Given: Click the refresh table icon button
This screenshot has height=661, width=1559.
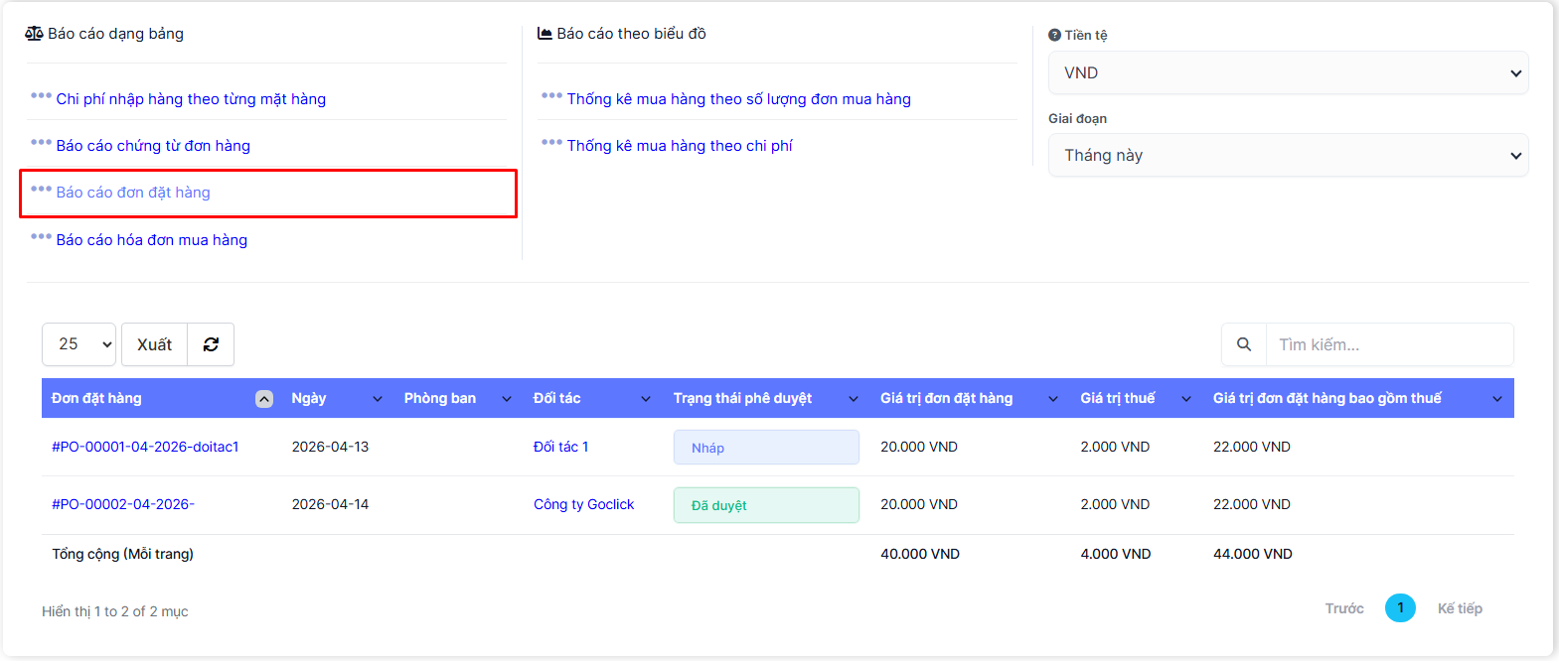Looking at the screenshot, I should coord(211,344).
